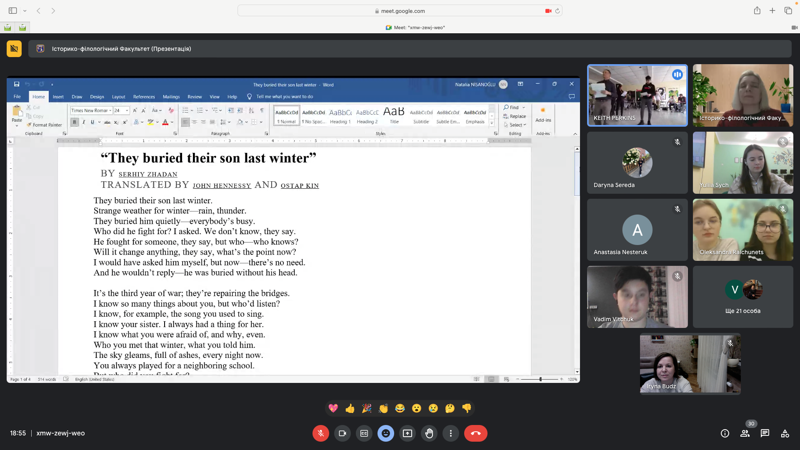Raise hand in Meet controls

[429, 433]
